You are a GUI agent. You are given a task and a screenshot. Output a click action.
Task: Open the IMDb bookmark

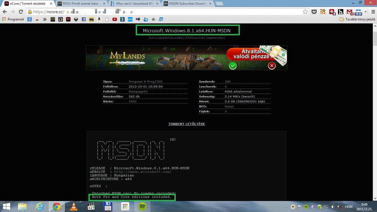pyautogui.click(x=91, y=19)
